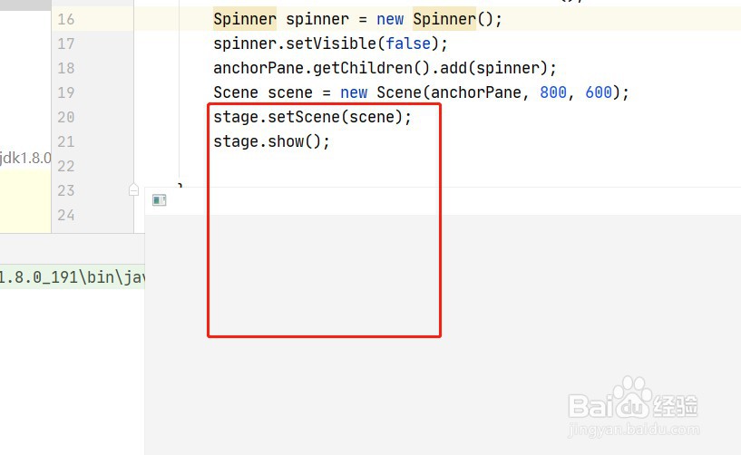741x455 pixels.
Task: Click the 800 width value in Scene constructor
Action: tap(553, 92)
